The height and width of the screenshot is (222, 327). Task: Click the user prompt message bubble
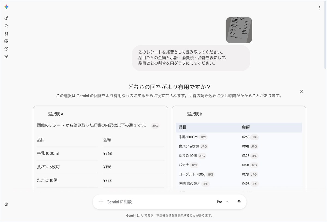click(191, 58)
